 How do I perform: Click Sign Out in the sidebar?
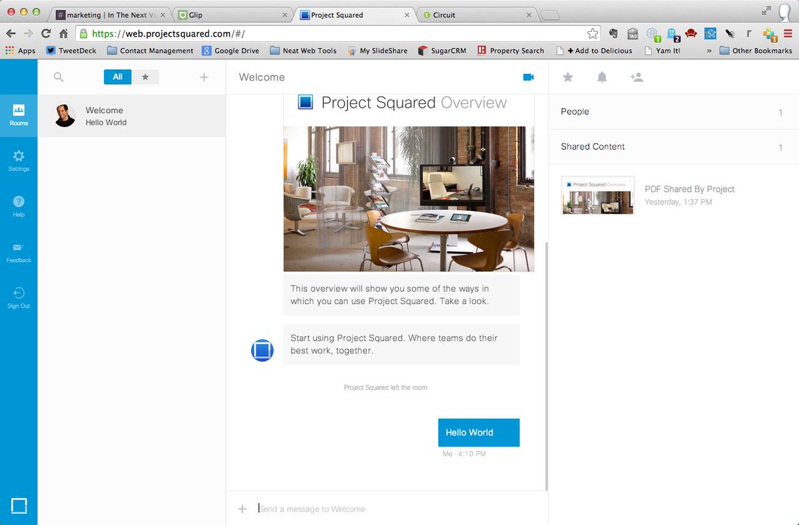(x=19, y=298)
